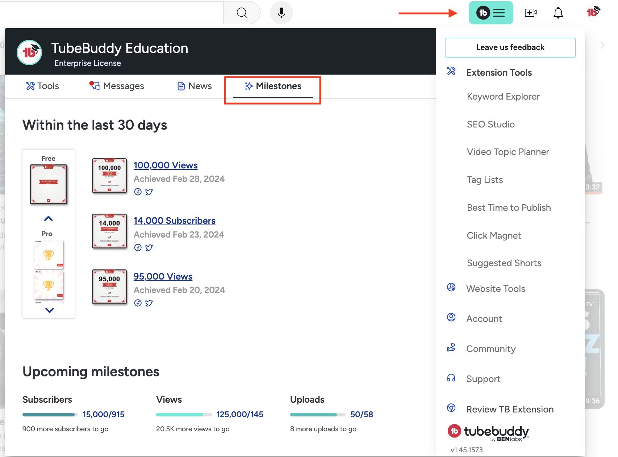Click the 15,000/915 subscribers count
The image size is (618, 457).
point(103,415)
